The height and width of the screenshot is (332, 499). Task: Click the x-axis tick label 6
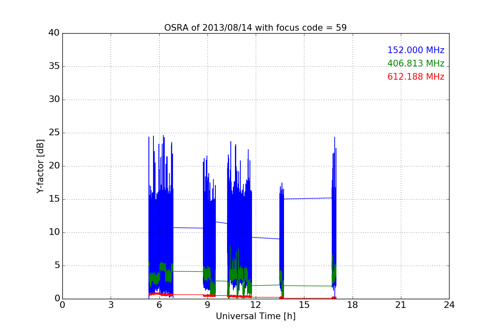[x=159, y=305]
